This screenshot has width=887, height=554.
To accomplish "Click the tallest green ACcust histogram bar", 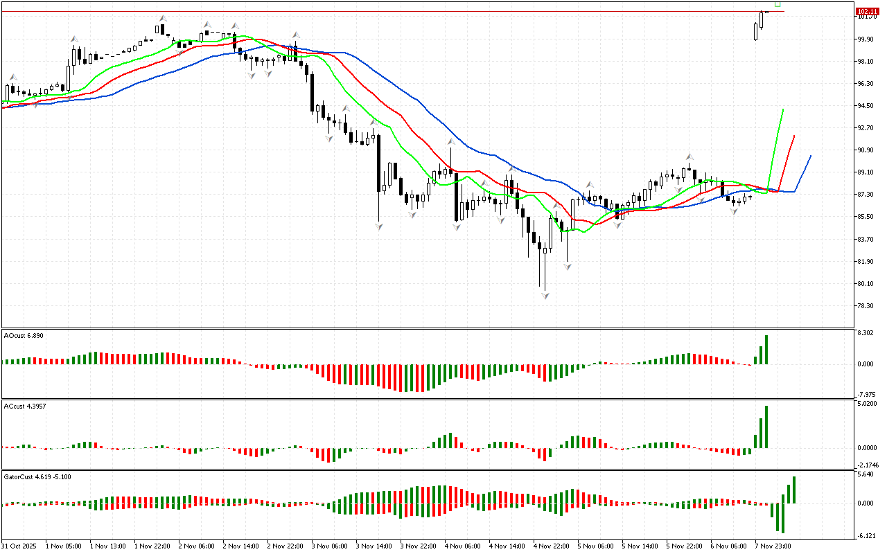I will pos(766,427).
